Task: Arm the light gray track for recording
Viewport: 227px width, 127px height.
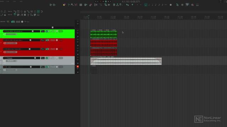Action: (x=4, y=58)
